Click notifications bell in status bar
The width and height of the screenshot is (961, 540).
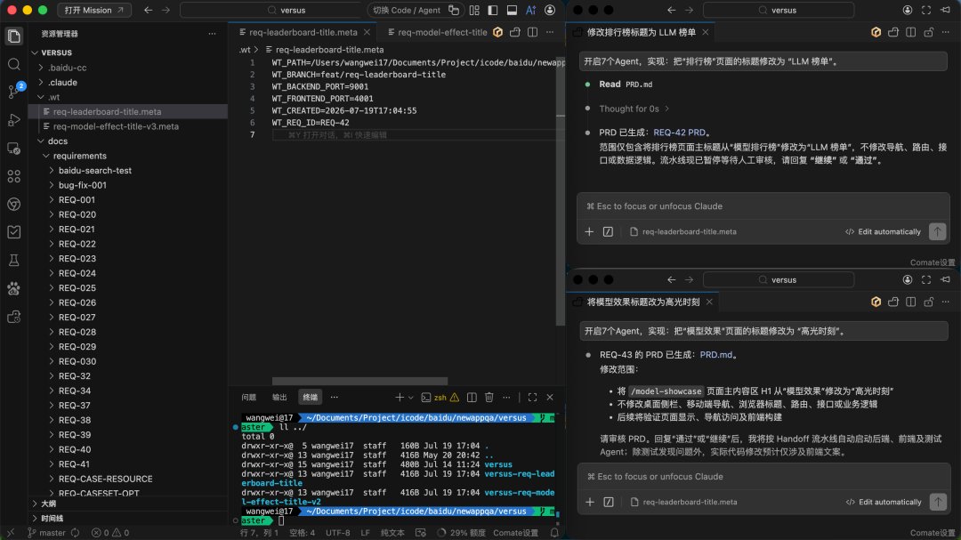point(554,533)
